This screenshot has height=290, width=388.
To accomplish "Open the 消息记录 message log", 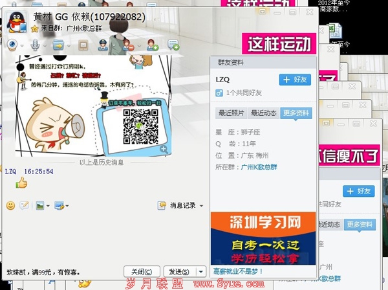I will (x=183, y=206).
